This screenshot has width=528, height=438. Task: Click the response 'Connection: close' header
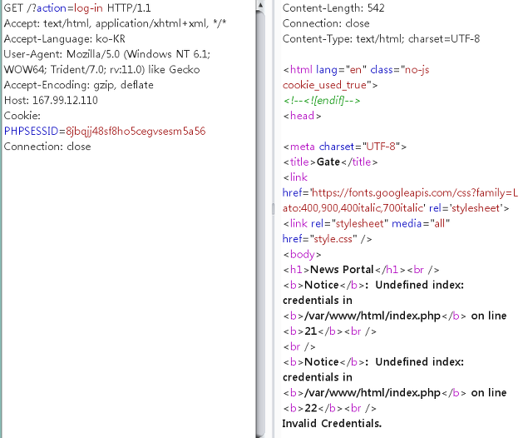click(x=326, y=23)
